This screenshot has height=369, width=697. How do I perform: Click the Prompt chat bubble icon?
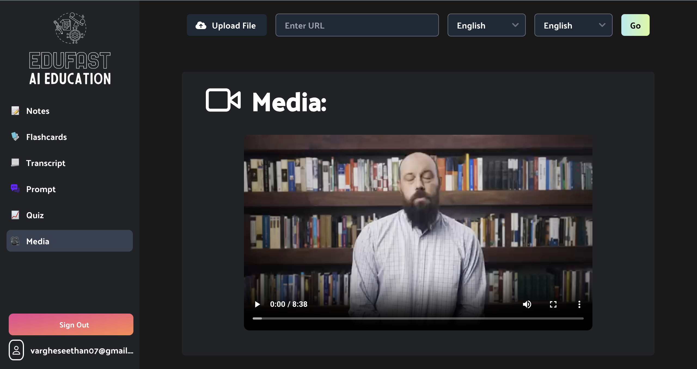[x=15, y=188]
